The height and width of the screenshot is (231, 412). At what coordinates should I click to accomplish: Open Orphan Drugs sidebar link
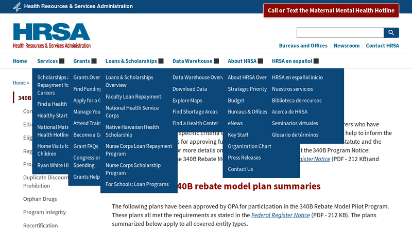tap(40, 199)
